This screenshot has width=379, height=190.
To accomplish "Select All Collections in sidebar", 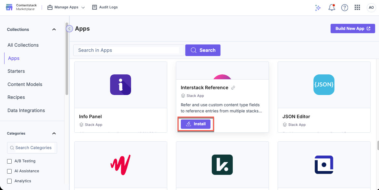I will pyautogui.click(x=23, y=45).
